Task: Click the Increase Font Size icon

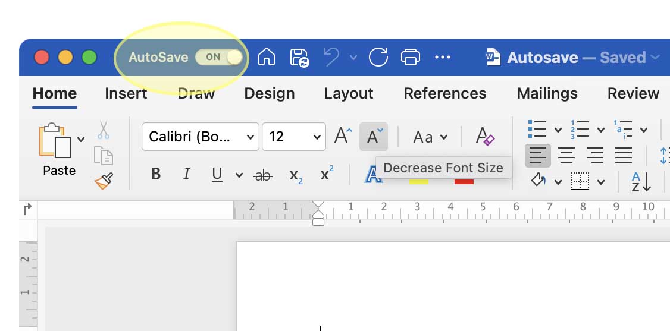Action: pos(343,137)
